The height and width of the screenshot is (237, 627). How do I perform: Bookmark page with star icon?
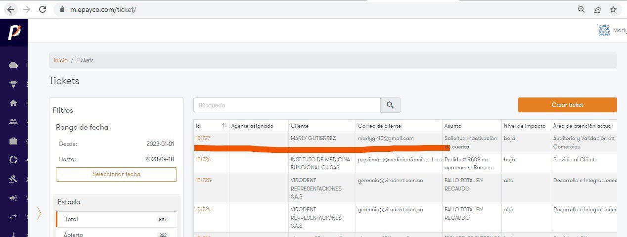point(613,9)
